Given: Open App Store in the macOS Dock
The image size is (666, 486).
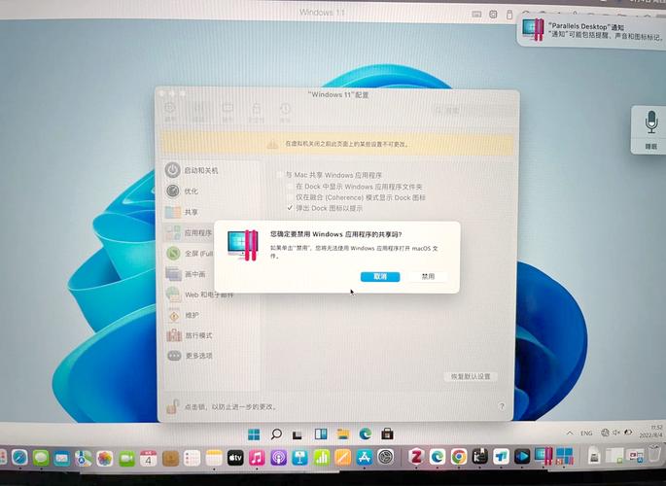Looking at the screenshot, I should tap(365, 457).
